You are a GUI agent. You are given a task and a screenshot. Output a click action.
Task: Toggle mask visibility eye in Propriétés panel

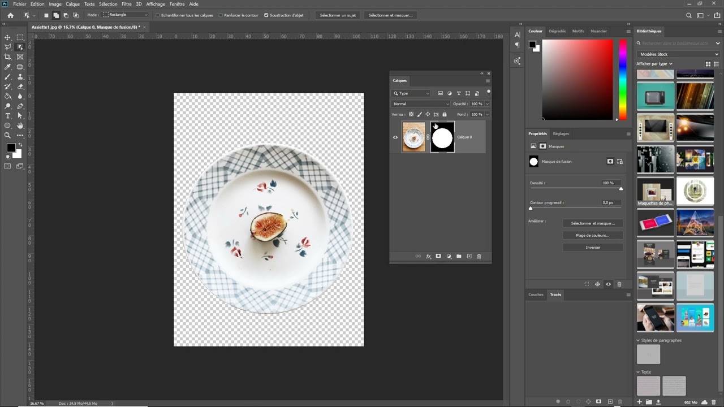[x=609, y=284]
